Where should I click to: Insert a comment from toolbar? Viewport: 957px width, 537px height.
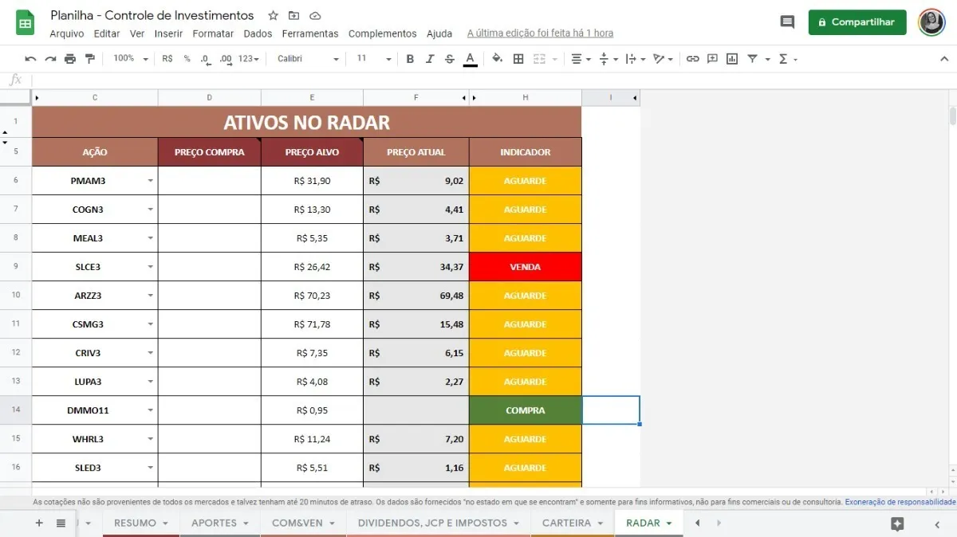tap(712, 59)
